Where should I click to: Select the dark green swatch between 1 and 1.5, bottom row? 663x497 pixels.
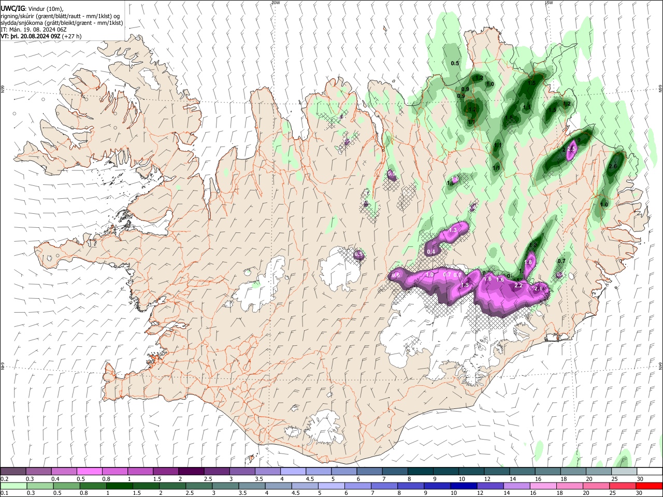[x=119, y=486]
